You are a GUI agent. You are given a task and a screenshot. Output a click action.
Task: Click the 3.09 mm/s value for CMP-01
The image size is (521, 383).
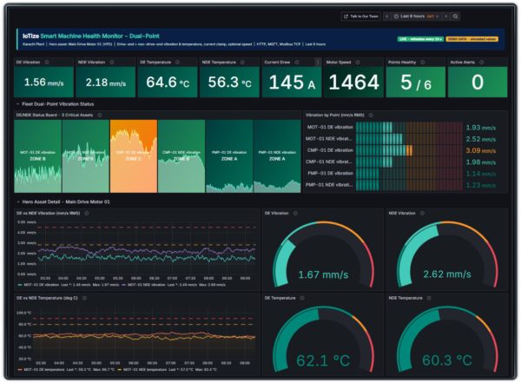coord(480,150)
